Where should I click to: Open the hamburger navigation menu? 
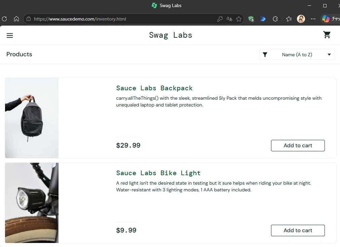(x=10, y=35)
